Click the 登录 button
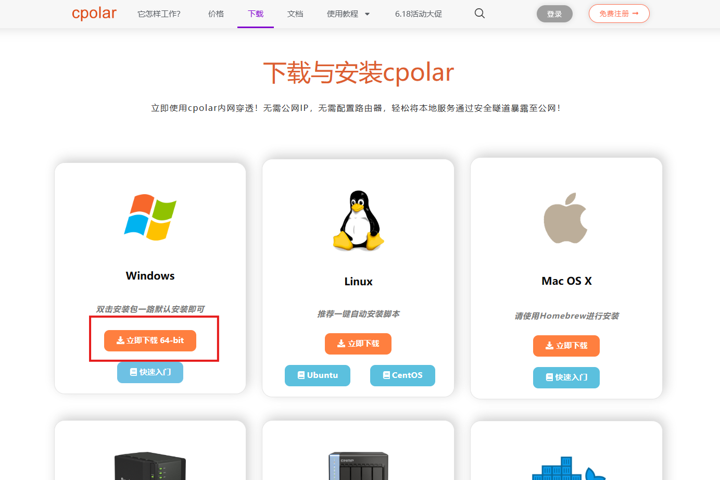The width and height of the screenshot is (720, 480). pyautogui.click(x=554, y=14)
